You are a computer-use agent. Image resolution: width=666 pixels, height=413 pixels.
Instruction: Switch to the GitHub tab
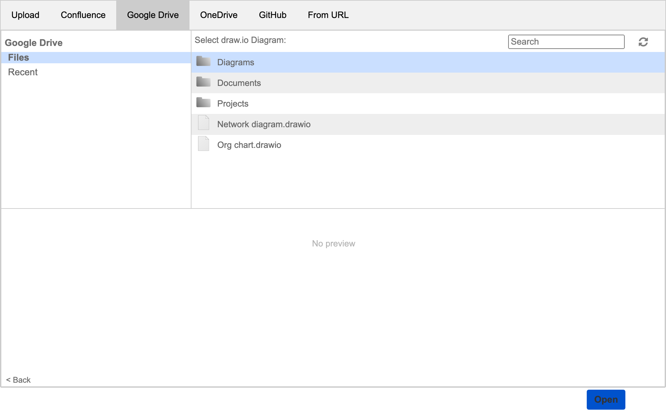tap(273, 15)
